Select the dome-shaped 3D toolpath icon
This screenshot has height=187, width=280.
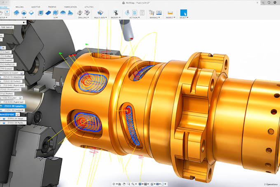(63, 13)
